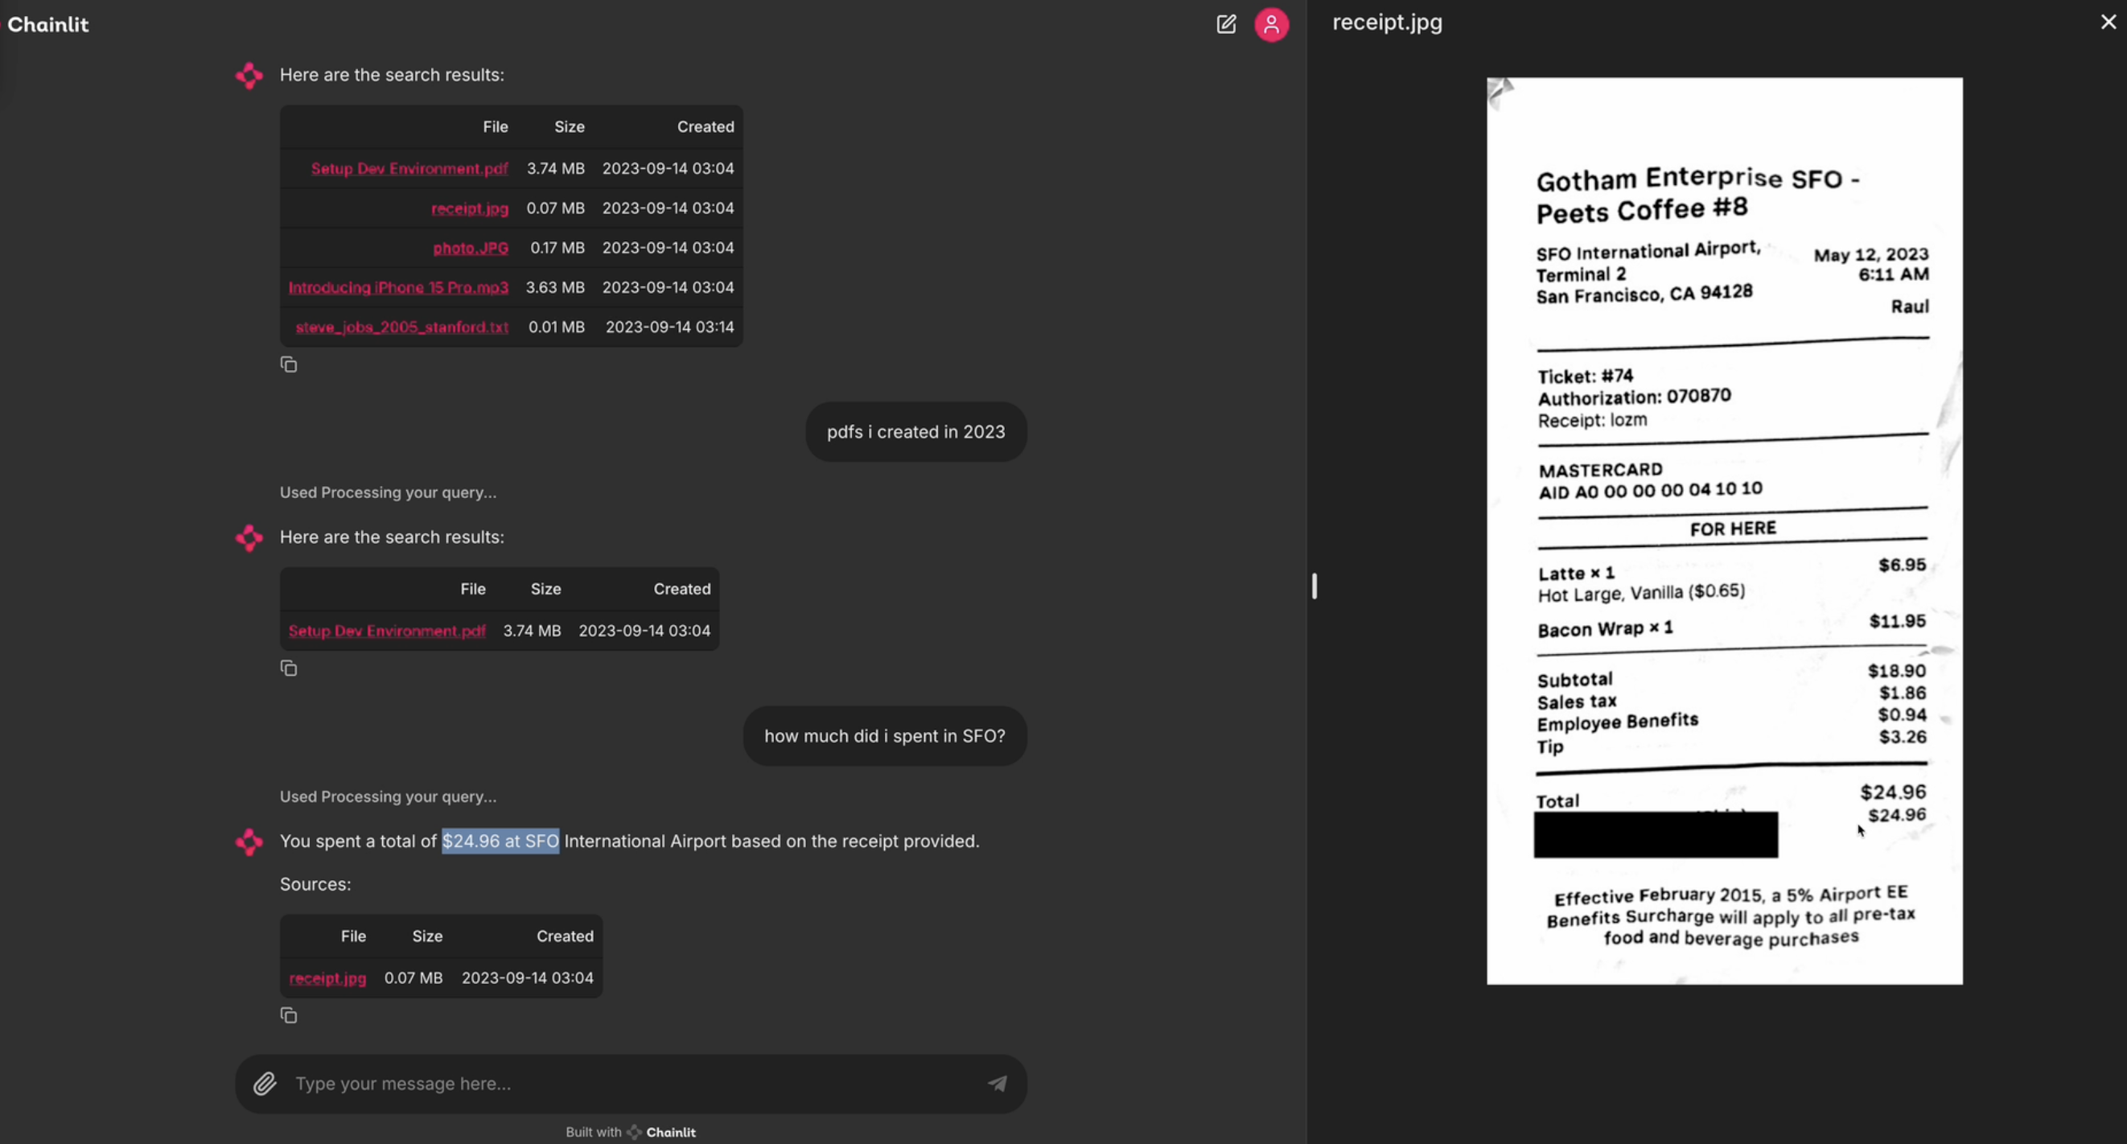
Task: Click the 'File' header in Sources table
Action: pos(353,936)
